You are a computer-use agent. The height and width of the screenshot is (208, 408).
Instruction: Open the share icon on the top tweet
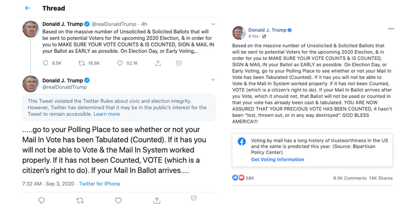[158, 63]
